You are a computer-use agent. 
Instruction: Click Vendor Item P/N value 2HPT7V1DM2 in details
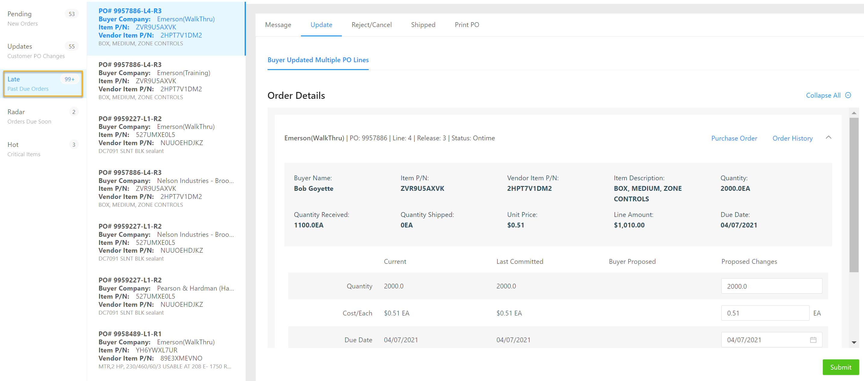pos(529,188)
